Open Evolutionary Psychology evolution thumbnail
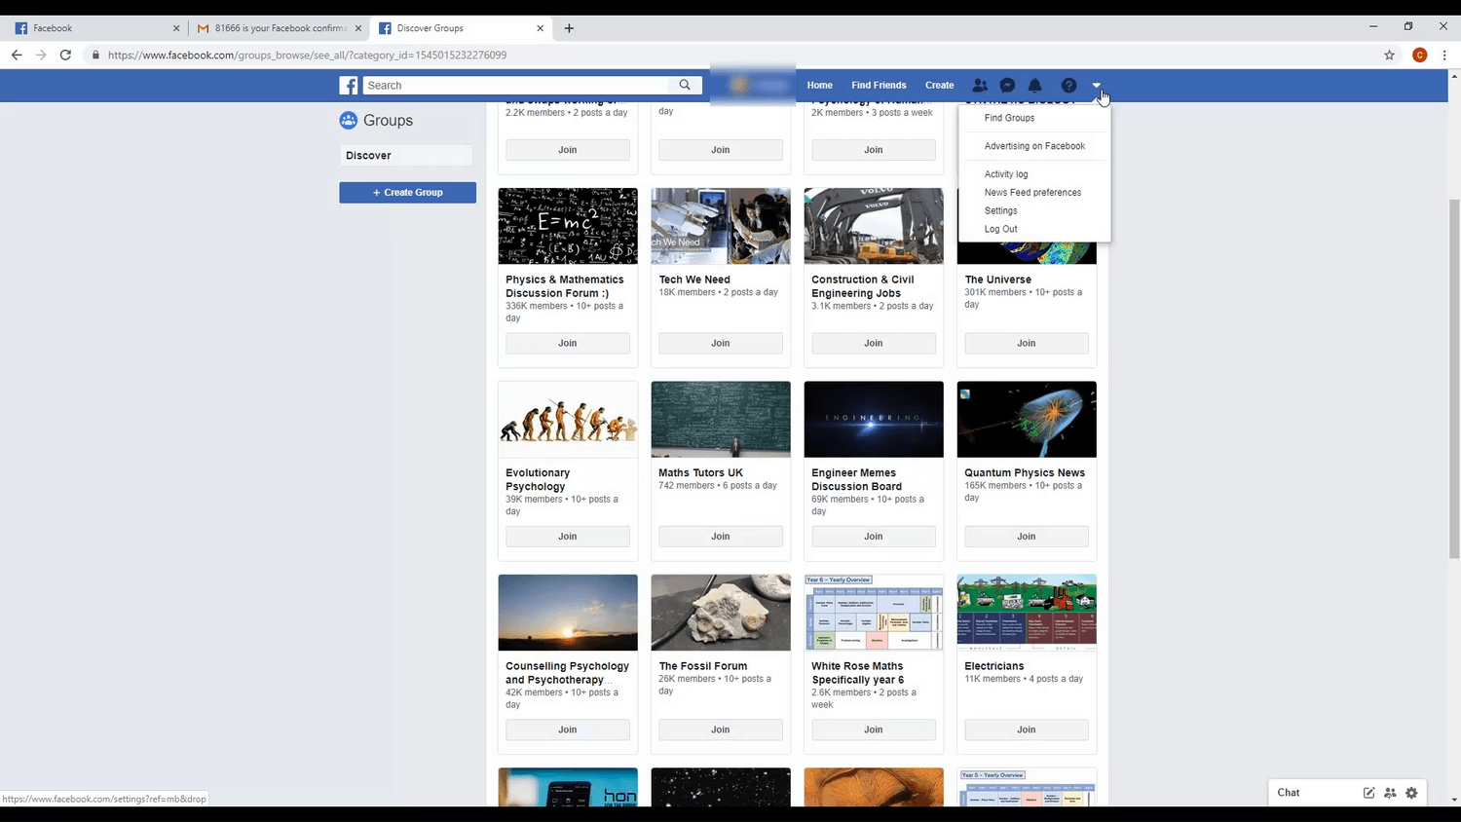This screenshot has width=1461, height=822. (x=568, y=420)
